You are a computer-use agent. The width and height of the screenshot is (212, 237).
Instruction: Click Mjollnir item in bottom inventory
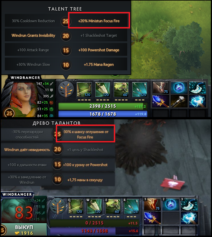tap(189, 218)
